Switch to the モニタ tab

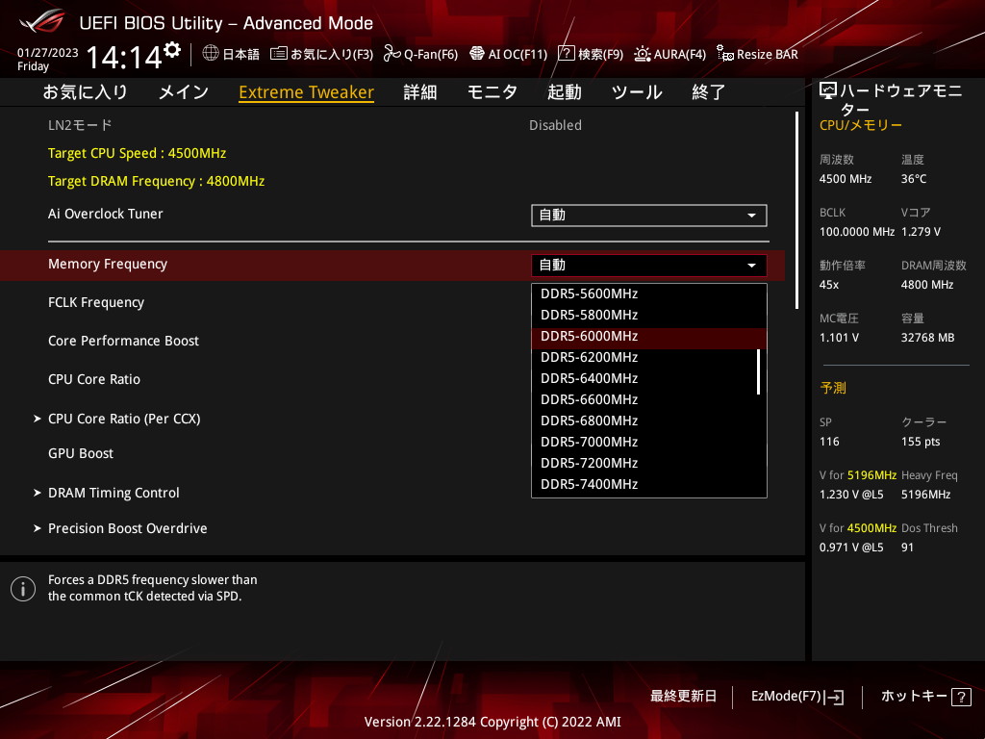[x=492, y=92]
